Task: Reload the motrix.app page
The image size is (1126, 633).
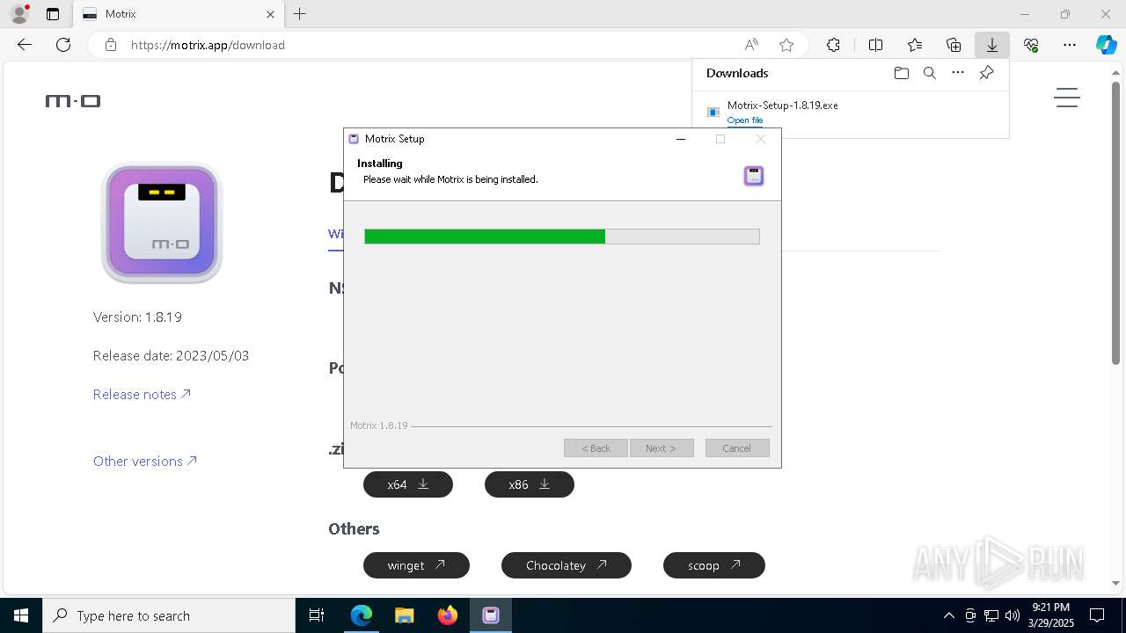Action: pos(63,45)
